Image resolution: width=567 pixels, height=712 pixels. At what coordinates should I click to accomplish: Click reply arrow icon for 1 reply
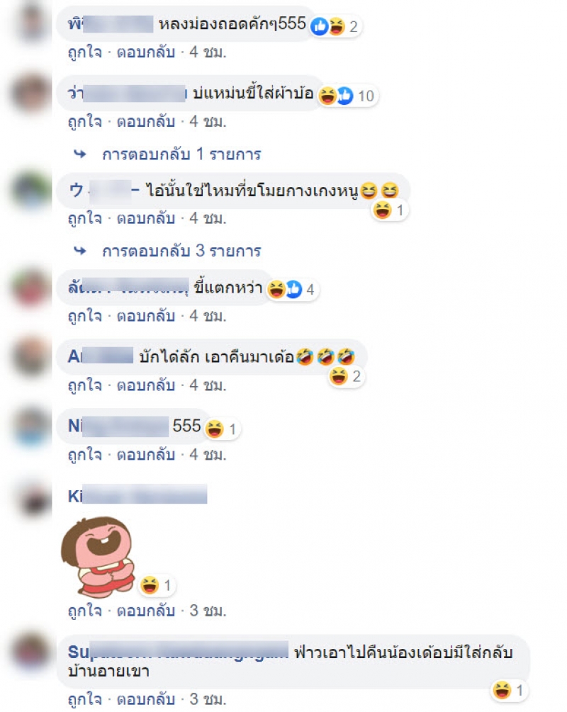coord(80,154)
